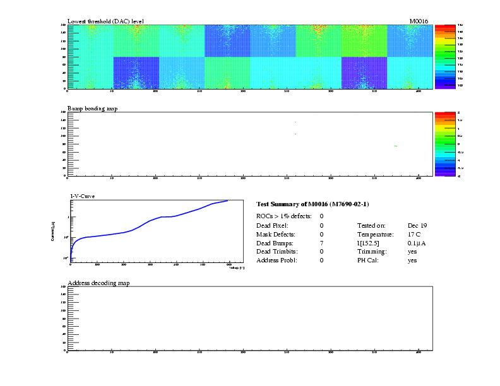Click the module label 'M0016'
Viewport: 500px width, 386px height.
pyautogui.click(x=419, y=21)
